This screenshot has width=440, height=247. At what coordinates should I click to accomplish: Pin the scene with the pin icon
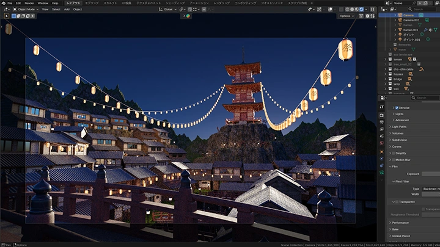[414, 3]
